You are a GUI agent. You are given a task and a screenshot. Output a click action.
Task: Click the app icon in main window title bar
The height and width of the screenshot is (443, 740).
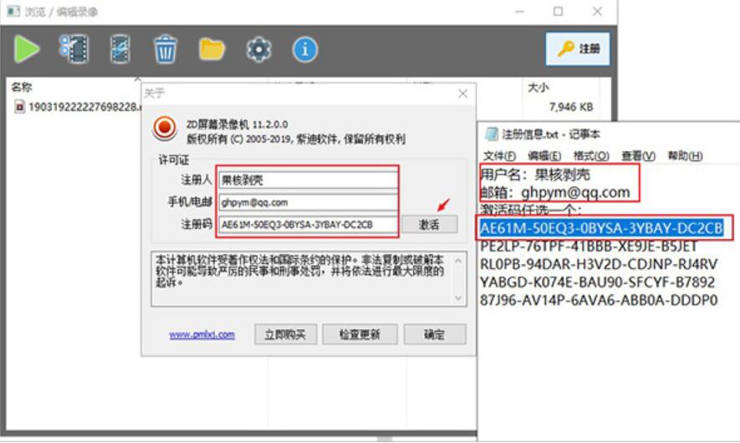point(13,11)
